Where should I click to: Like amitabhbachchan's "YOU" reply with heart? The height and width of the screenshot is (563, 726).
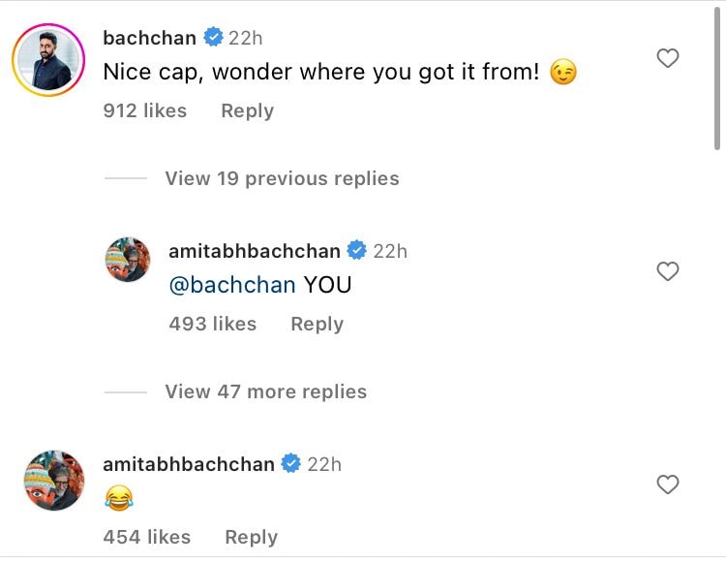pyautogui.click(x=667, y=272)
